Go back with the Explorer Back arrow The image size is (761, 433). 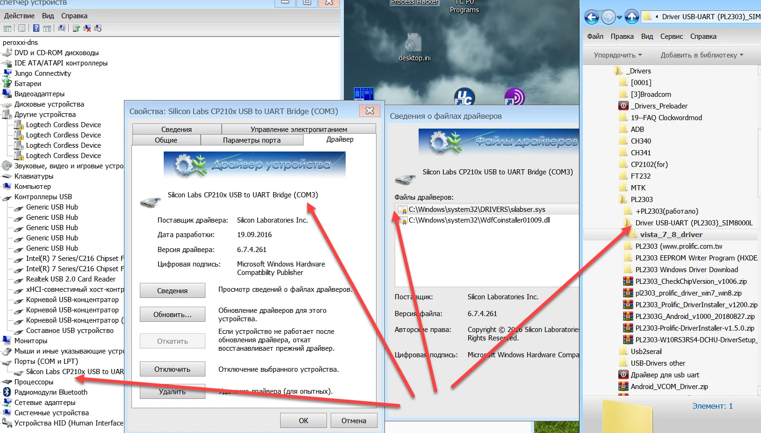coord(592,17)
